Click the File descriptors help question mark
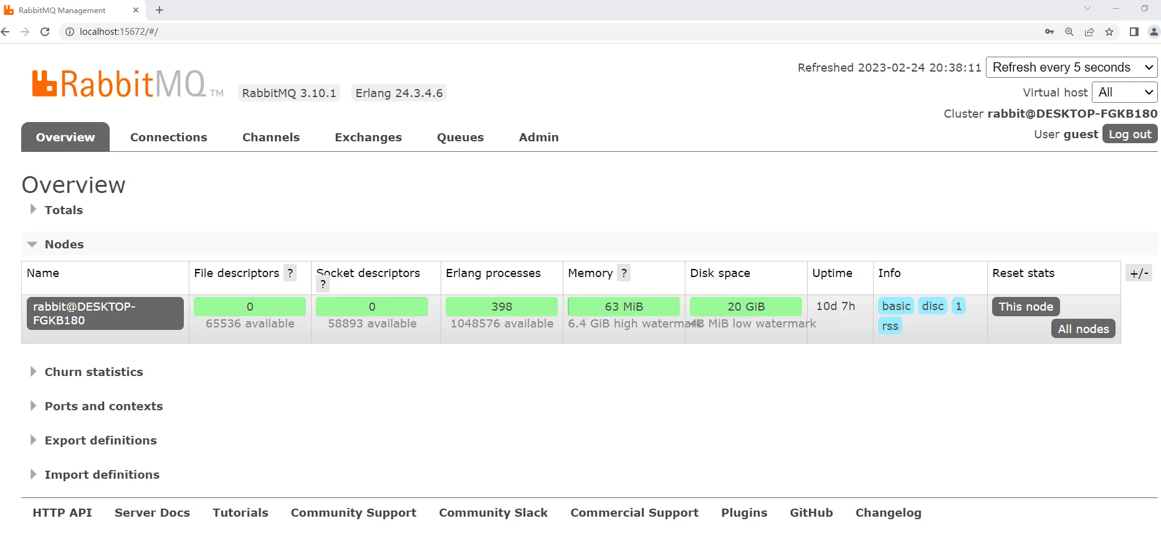The height and width of the screenshot is (536, 1161). point(290,273)
